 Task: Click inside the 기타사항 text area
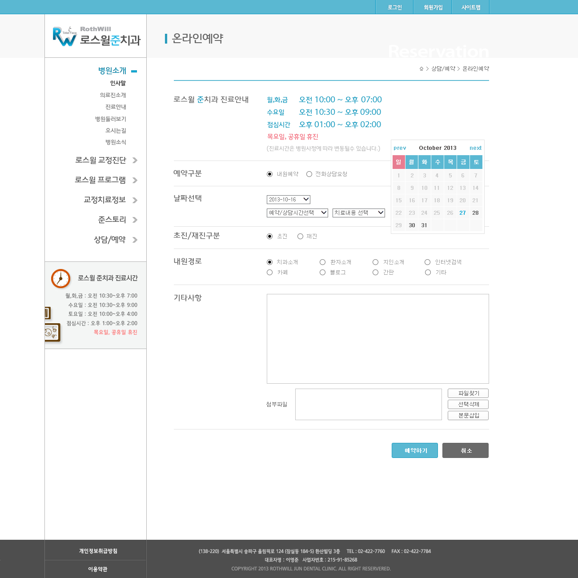[x=377, y=338]
